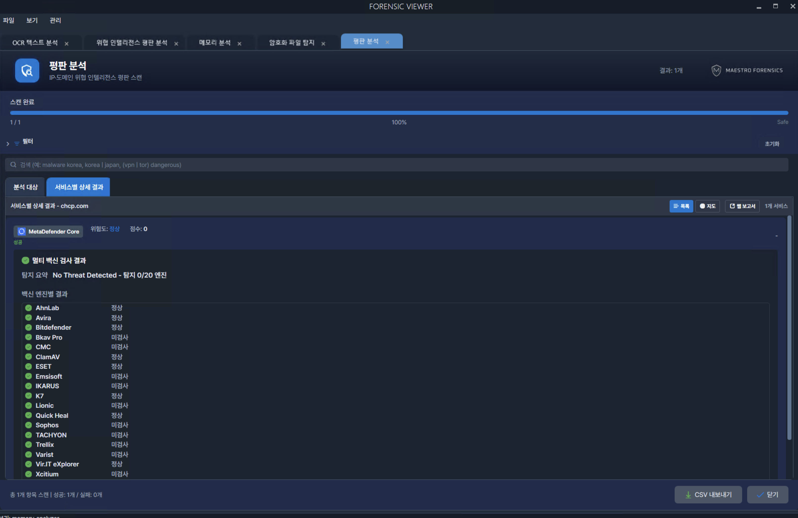
Task: Click the Vir.IT eXplorer engine row
Action: point(396,464)
